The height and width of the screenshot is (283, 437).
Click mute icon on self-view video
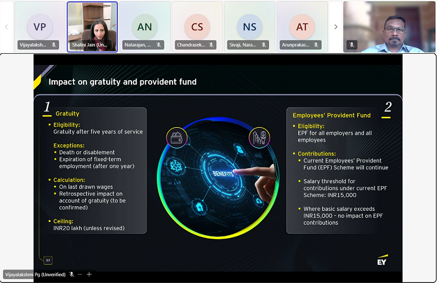352,45
